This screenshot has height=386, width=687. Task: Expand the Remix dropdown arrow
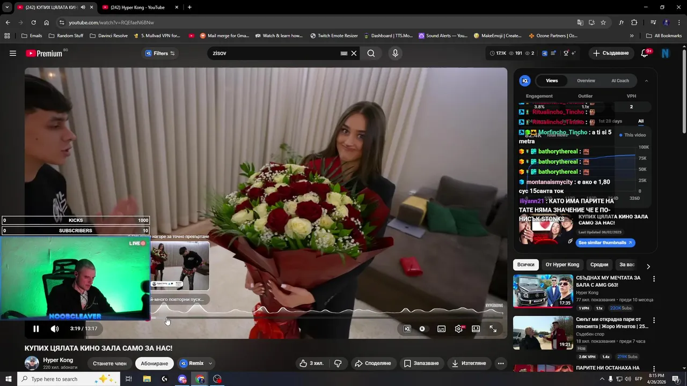210,363
